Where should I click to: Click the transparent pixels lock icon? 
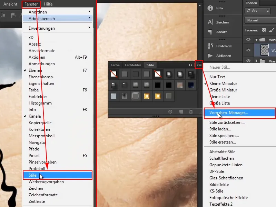click(x=264, y=30)
